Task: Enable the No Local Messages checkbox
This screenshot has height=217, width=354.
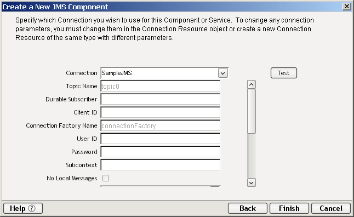Action: click(106, 178)
